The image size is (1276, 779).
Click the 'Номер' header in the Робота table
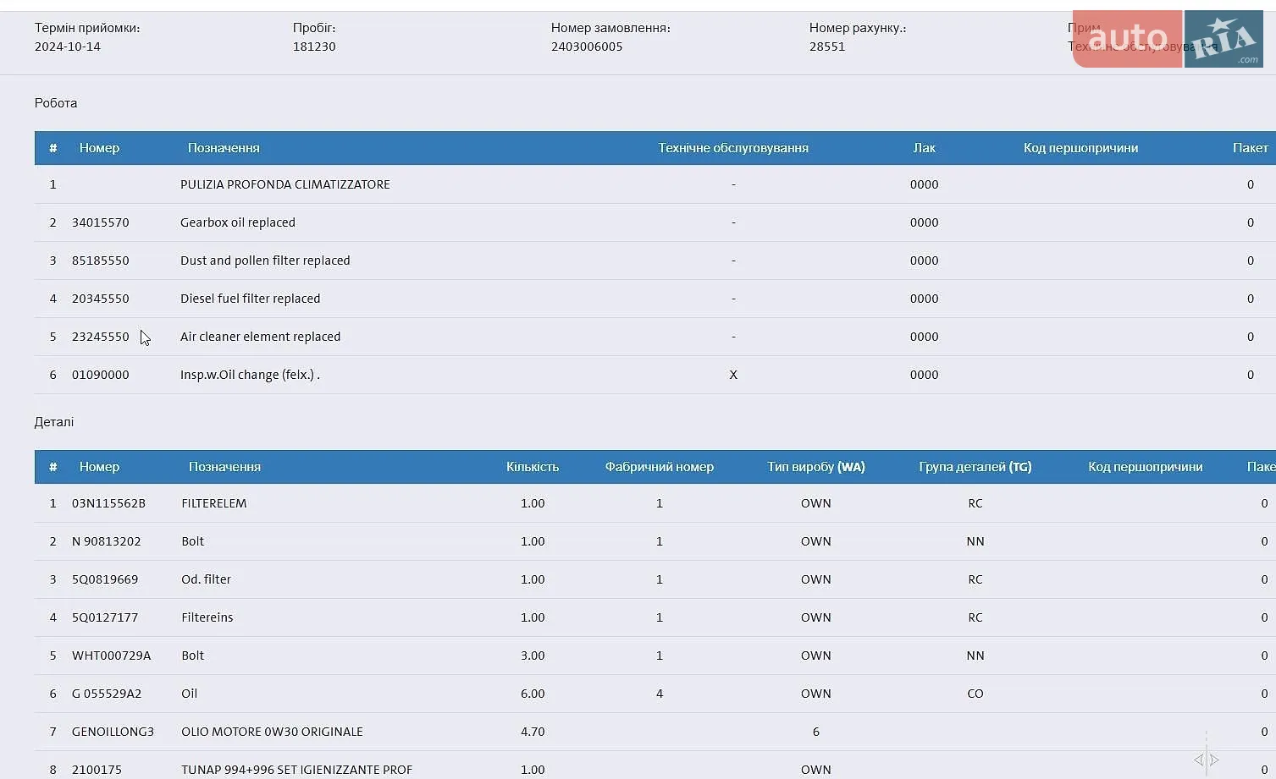[99, 148]
